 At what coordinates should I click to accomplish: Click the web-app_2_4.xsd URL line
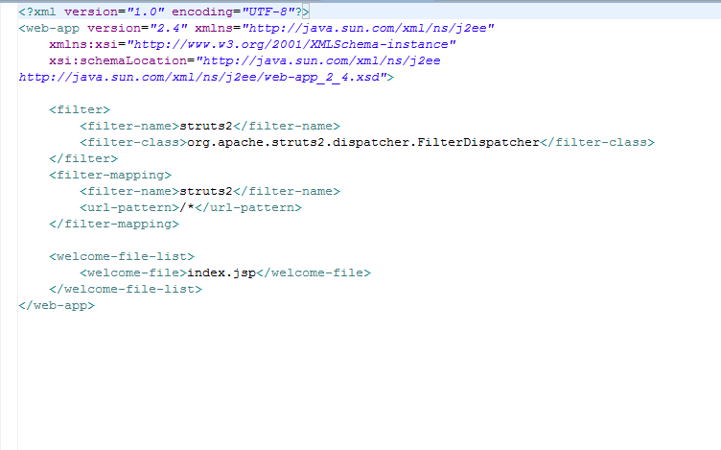[206, 77]
